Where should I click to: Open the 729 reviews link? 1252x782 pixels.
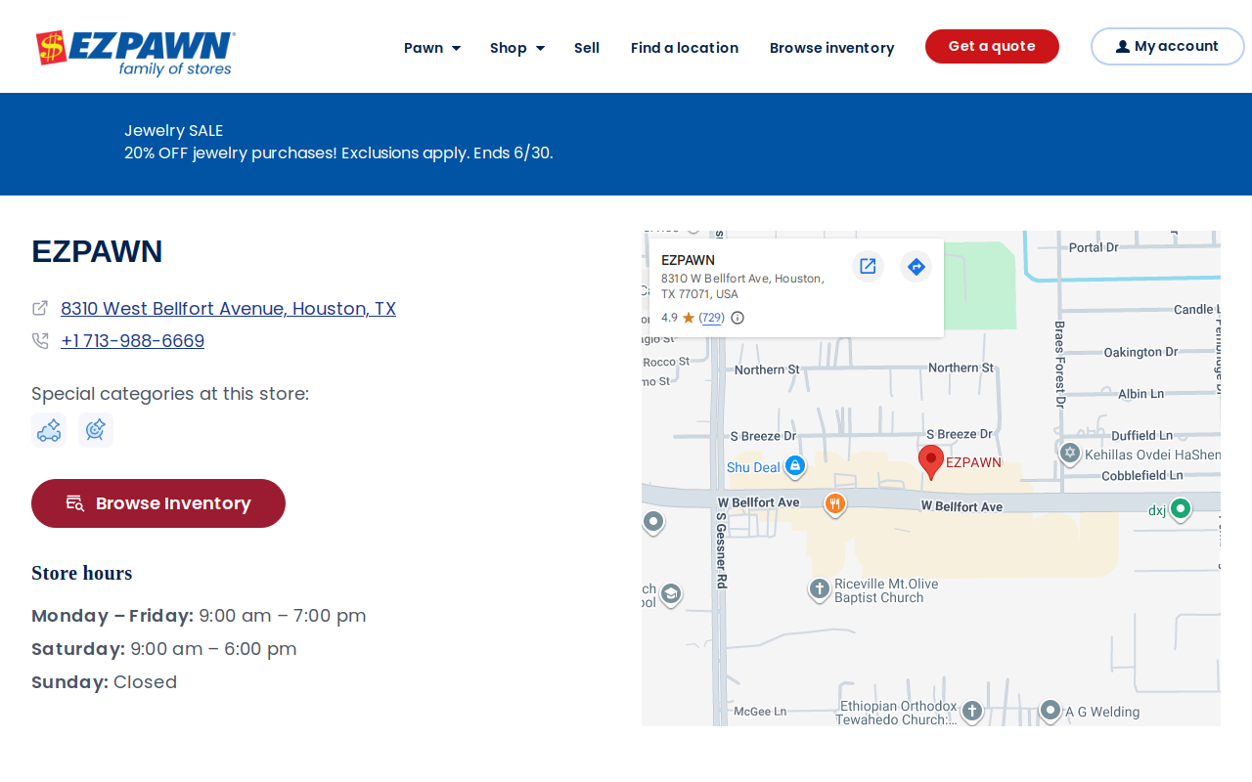click(x=712, y=318)
